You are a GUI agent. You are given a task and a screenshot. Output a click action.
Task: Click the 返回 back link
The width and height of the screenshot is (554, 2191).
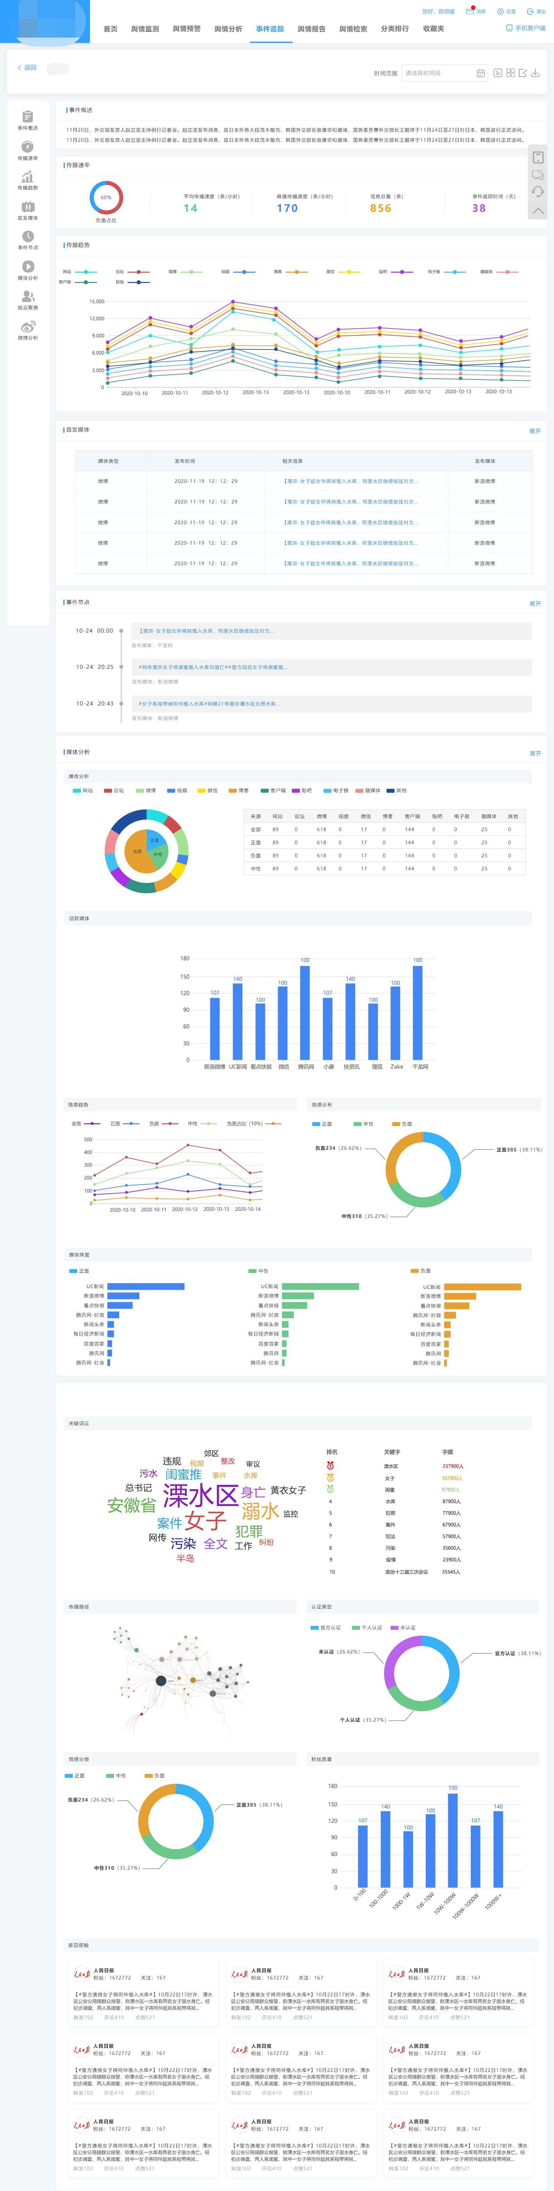point(27,67)
